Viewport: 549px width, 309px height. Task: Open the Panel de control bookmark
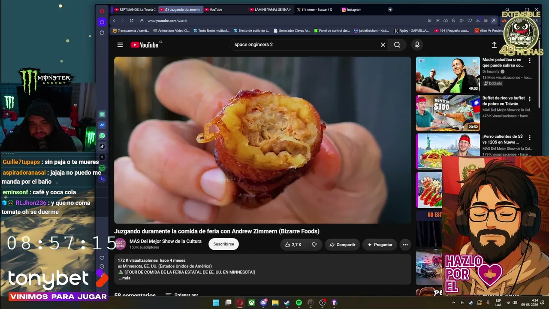click(332, 31)
